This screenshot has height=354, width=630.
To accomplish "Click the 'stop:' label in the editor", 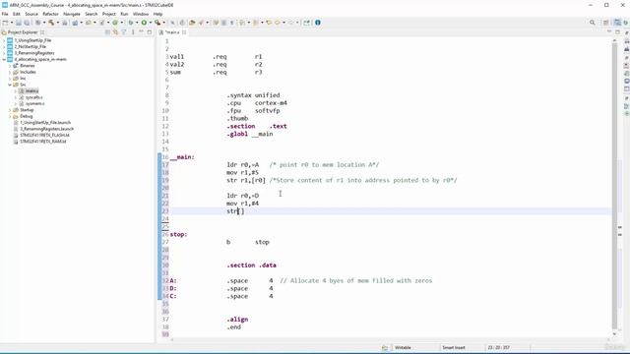I will (178, 234).
